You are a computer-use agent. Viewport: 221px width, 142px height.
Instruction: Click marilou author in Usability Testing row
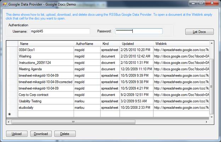[87, 101]
